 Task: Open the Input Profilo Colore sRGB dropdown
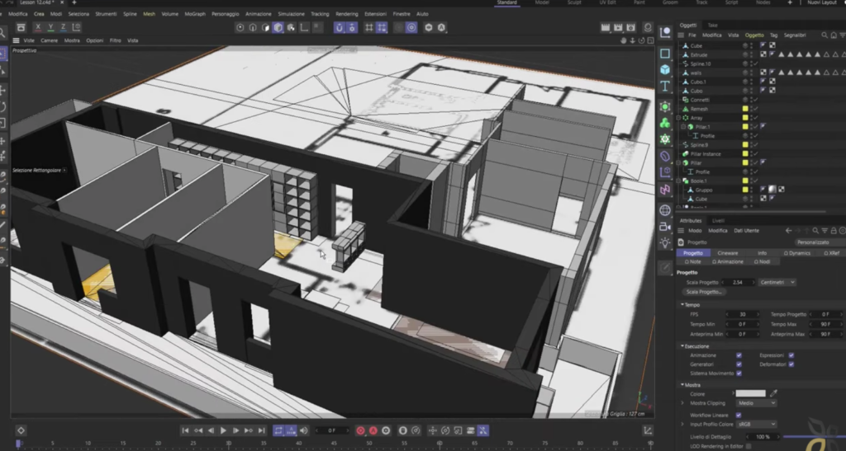(x=756, y=424)
